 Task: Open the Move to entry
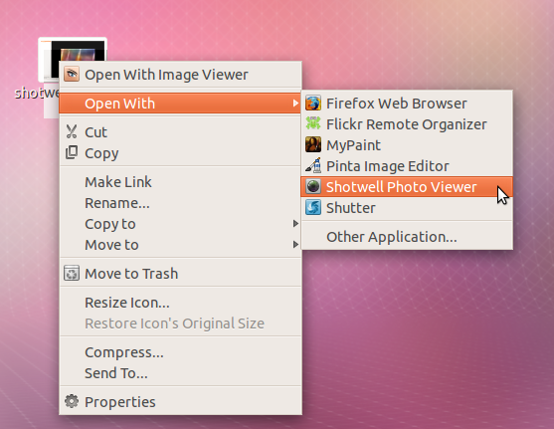pos(180,245)
